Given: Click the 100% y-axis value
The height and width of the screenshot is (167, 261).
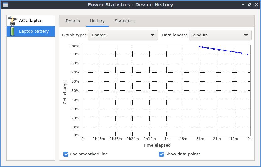Looking at the screenshot, I should pyautogui.click(x=74, y=46).
